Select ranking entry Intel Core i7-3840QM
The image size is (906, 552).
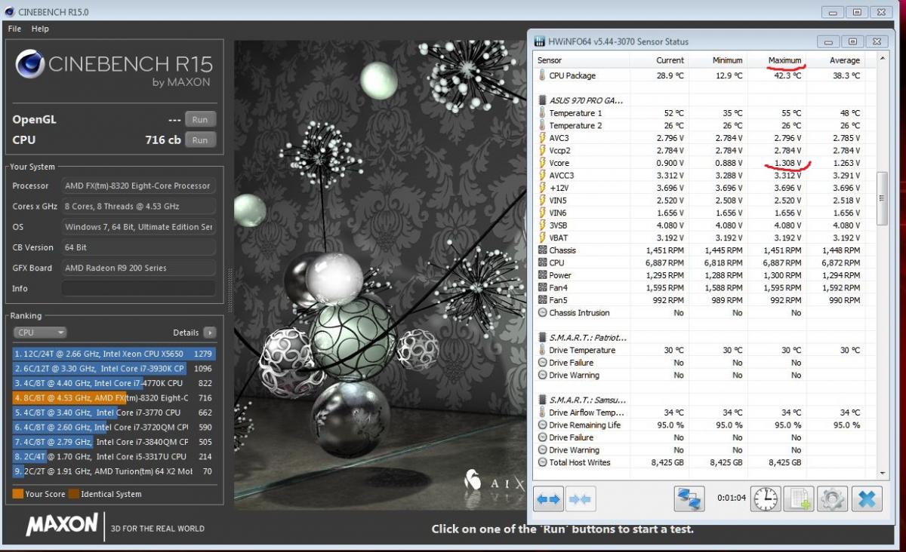click(114, 442)
